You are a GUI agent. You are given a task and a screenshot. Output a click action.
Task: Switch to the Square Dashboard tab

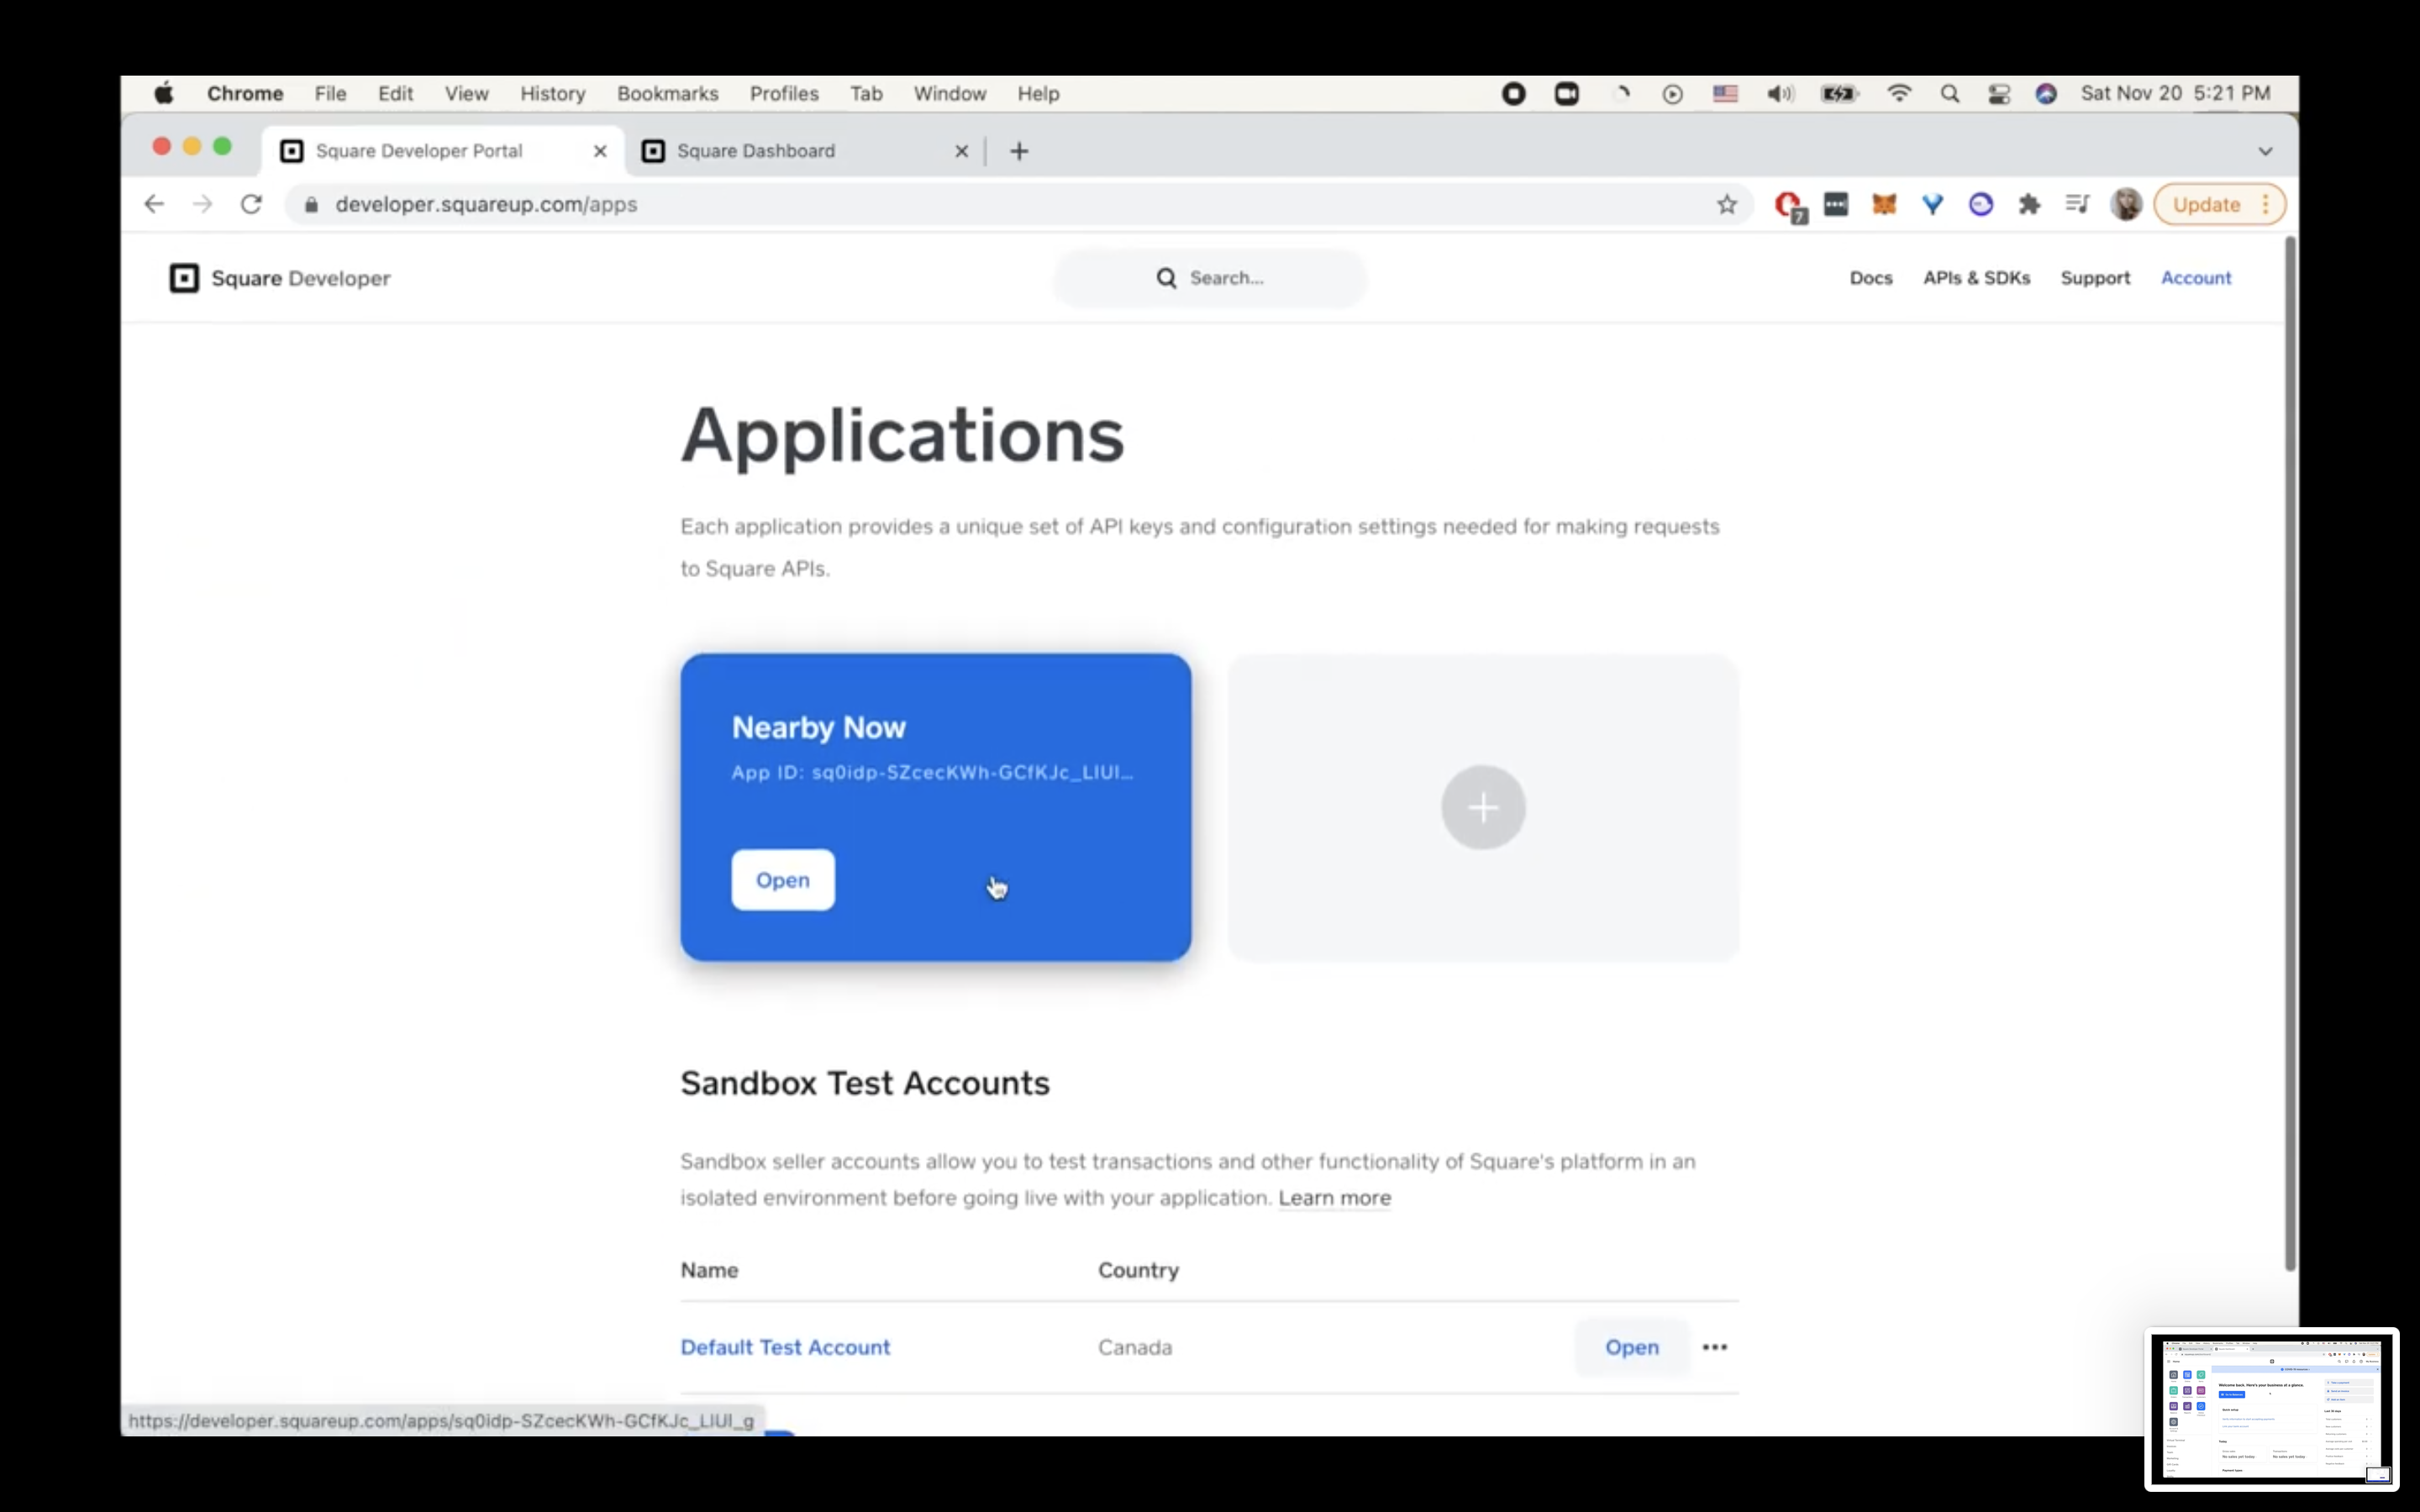[x=756, y=151]
